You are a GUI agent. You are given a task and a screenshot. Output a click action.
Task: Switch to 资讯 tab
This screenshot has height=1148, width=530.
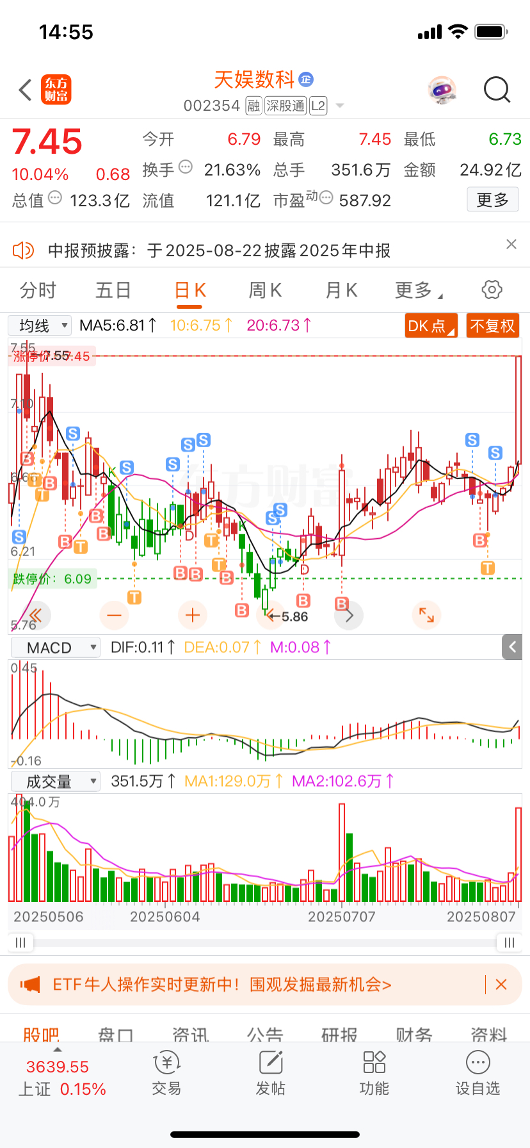[190, 1035]
